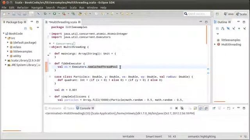Collapse all in Outline view

tap(217, 28)
